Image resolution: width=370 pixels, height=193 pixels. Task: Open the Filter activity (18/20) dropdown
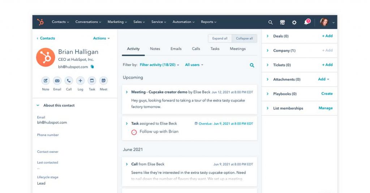click(159, 65)
